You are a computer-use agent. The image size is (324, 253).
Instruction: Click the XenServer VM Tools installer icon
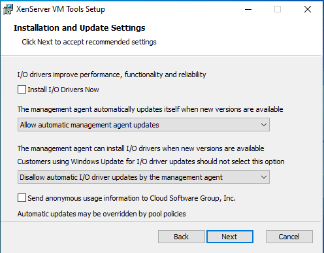8,9
